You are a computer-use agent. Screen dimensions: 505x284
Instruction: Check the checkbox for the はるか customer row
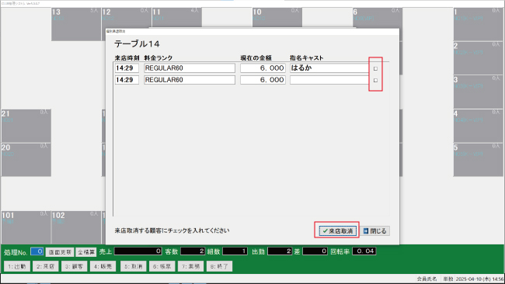[375, 68]
